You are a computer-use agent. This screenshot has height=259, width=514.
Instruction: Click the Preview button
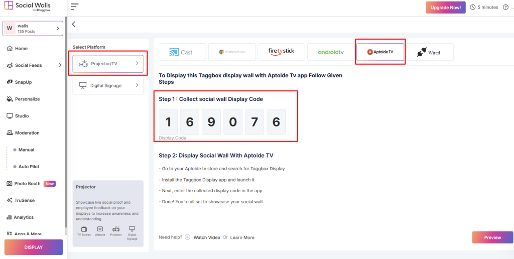coord(492,237)
